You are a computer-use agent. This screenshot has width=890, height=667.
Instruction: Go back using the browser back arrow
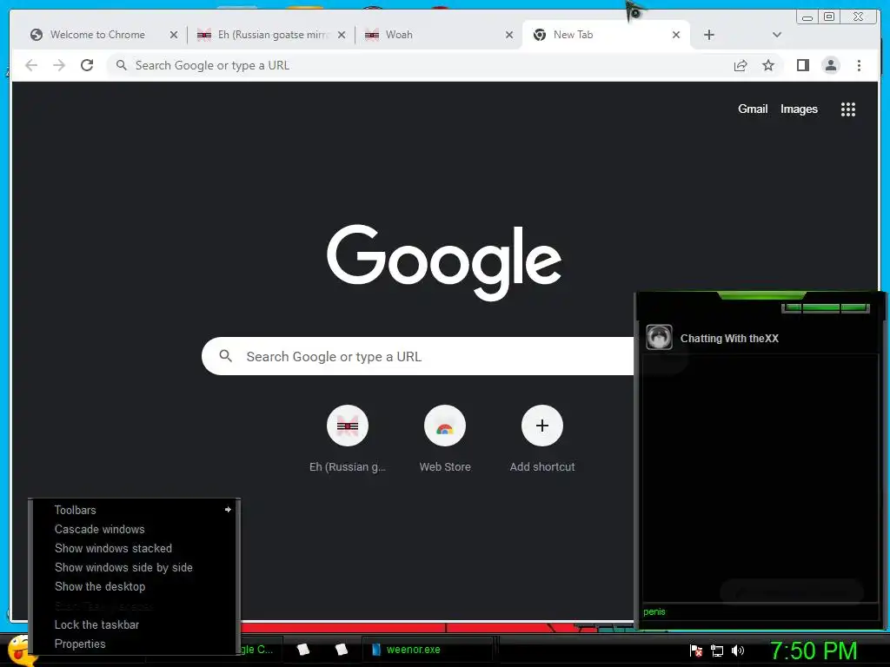click(x=31, y=65)
